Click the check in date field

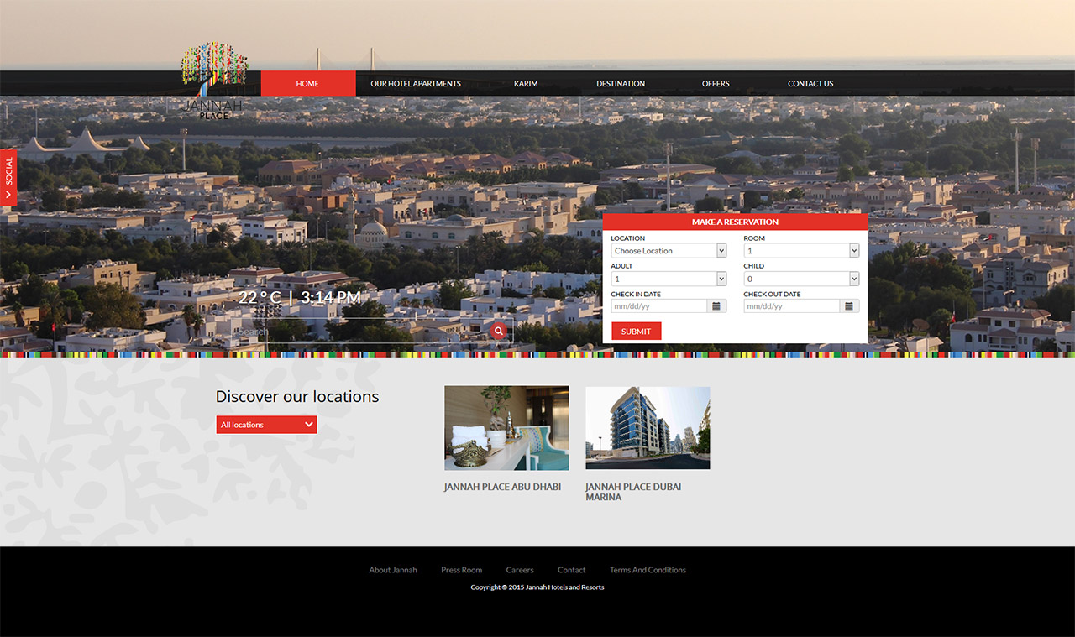[658, 306]
